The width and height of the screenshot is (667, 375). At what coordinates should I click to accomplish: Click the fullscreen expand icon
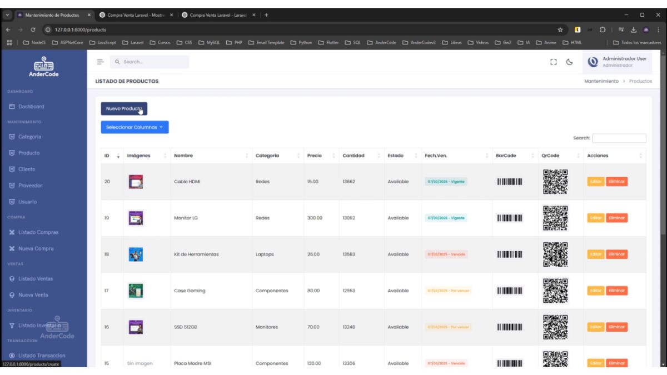tap(553, 62)
